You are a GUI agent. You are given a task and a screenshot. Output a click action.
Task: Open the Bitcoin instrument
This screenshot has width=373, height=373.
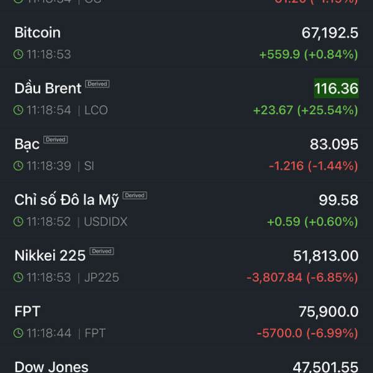(37, 32)
